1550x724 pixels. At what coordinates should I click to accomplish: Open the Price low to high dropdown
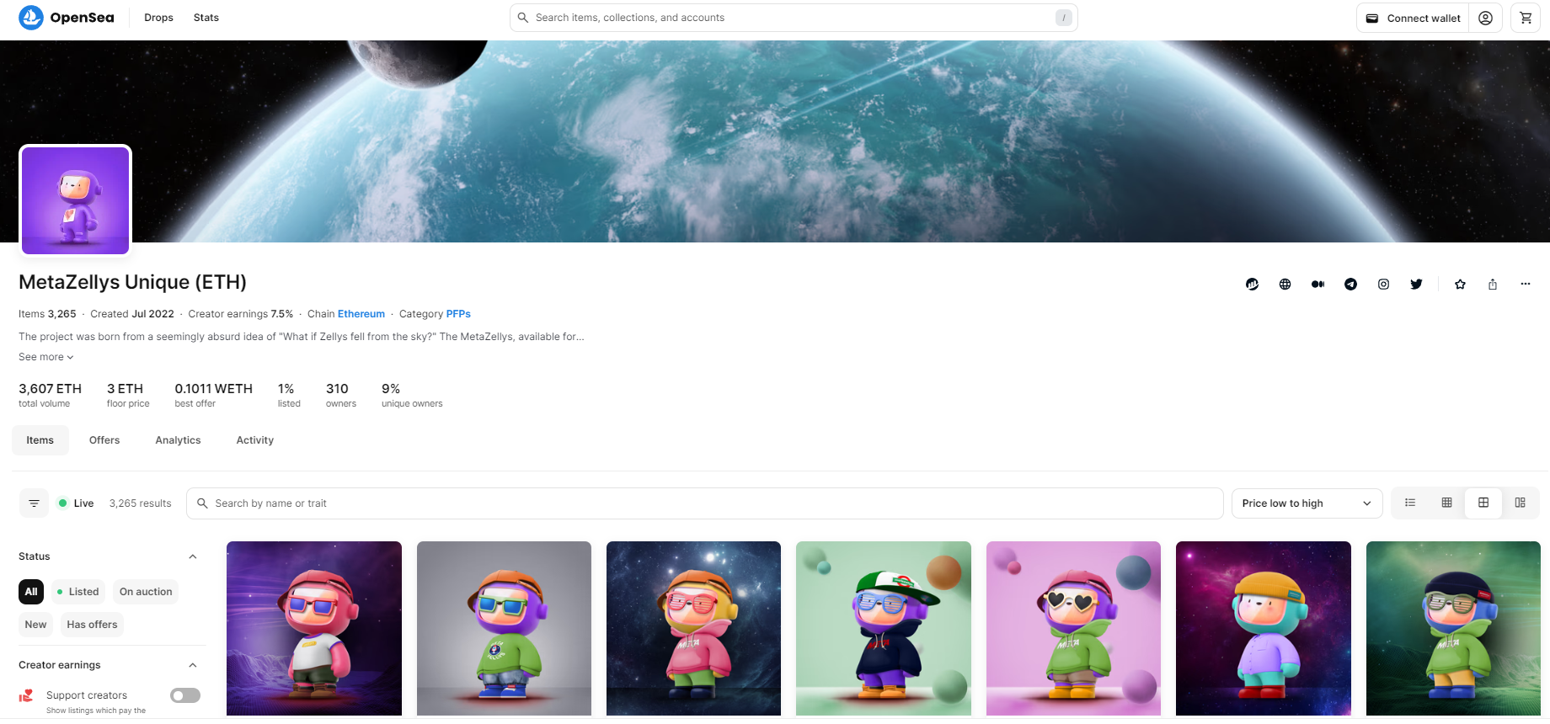(x=1307, y=503)
